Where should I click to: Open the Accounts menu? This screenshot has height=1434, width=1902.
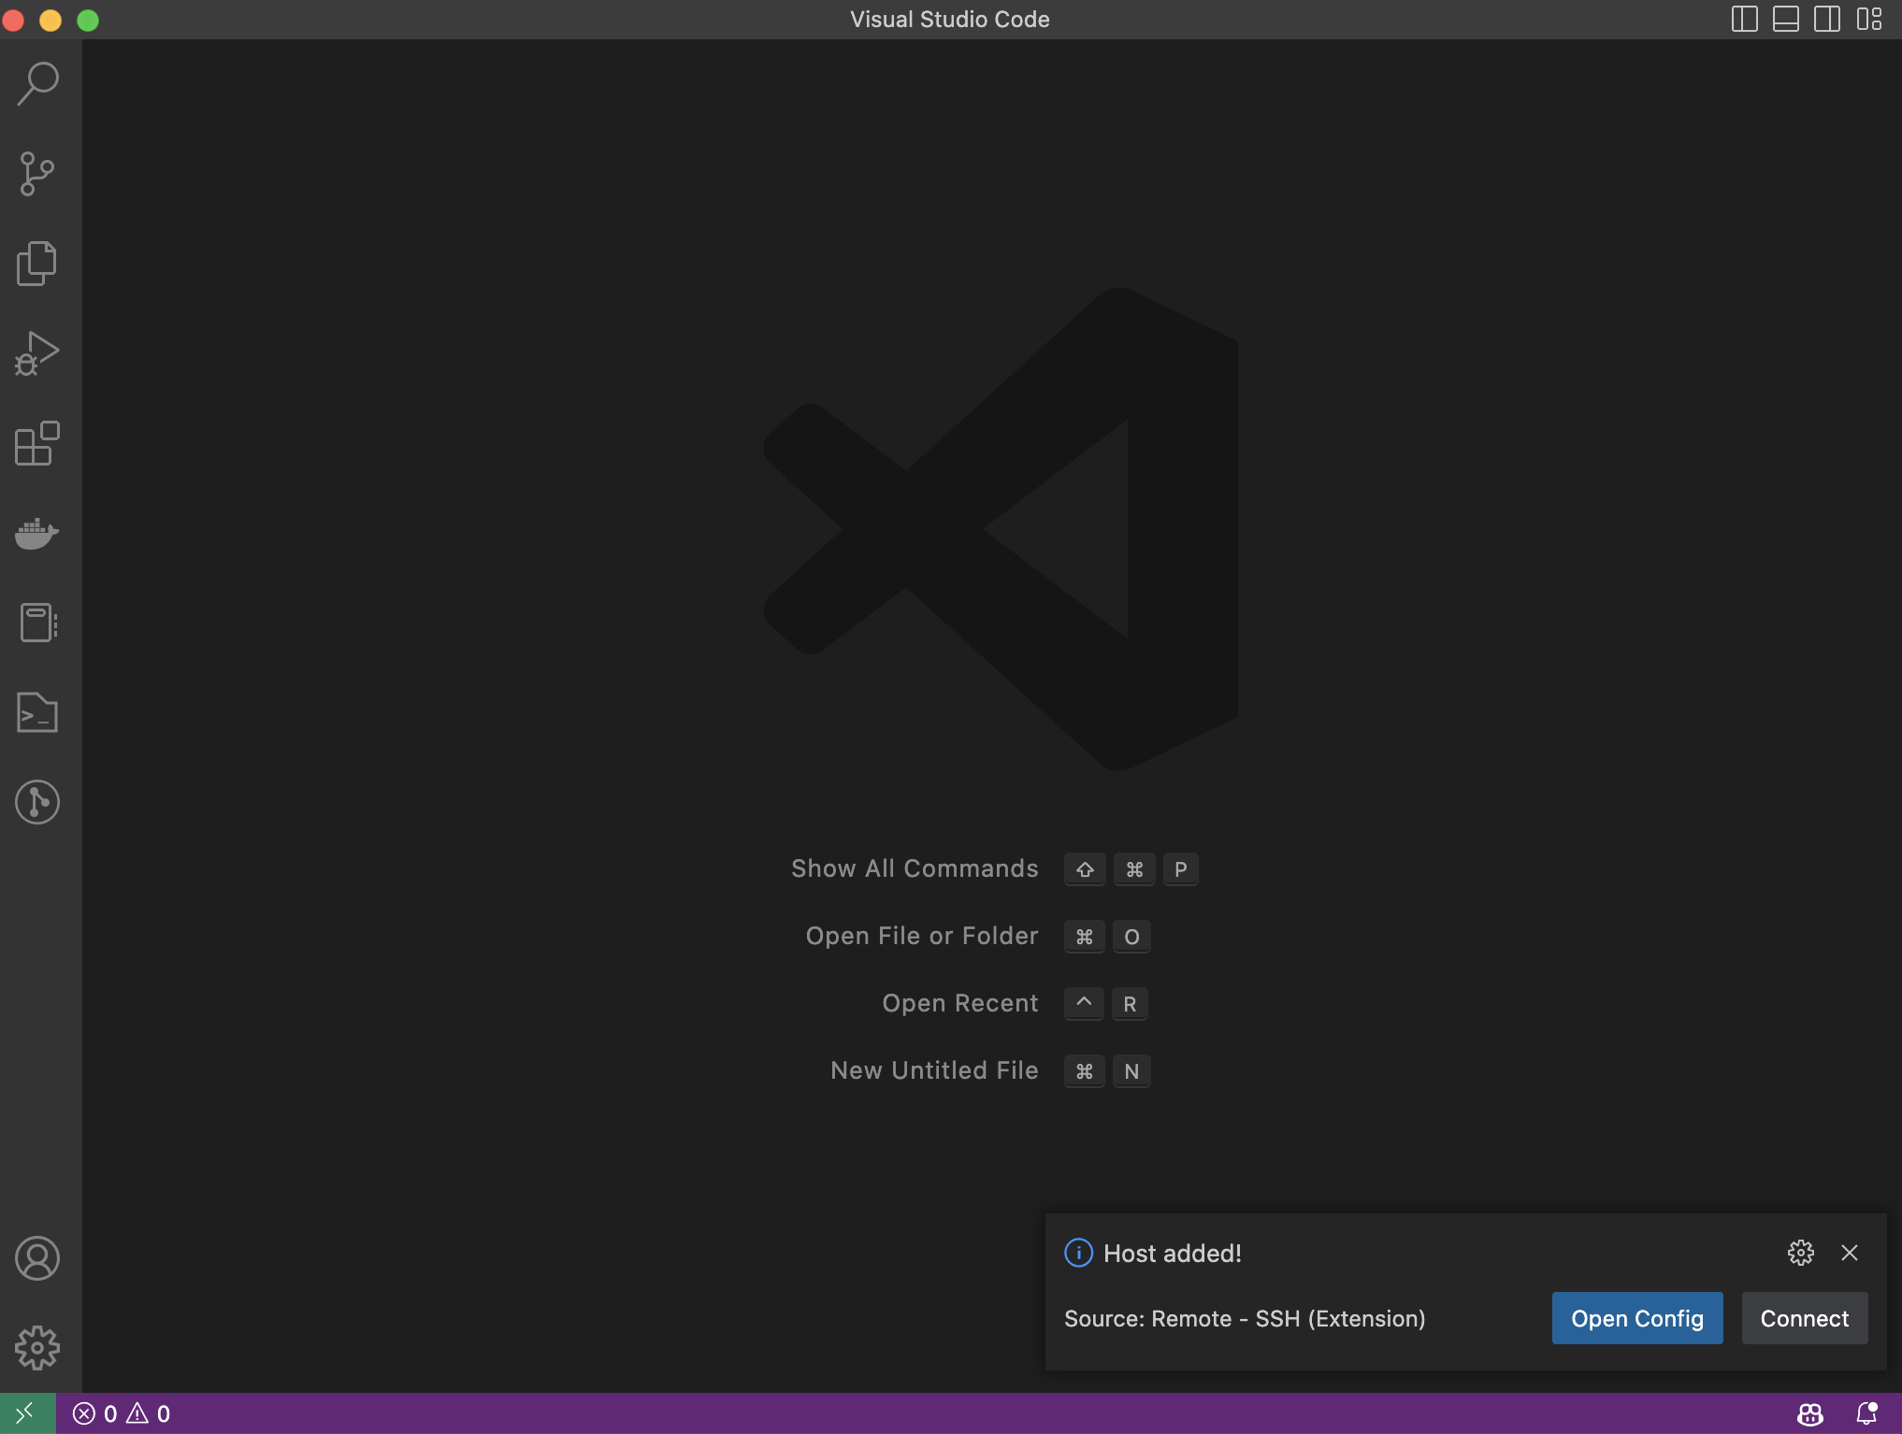coord(37,1258)
